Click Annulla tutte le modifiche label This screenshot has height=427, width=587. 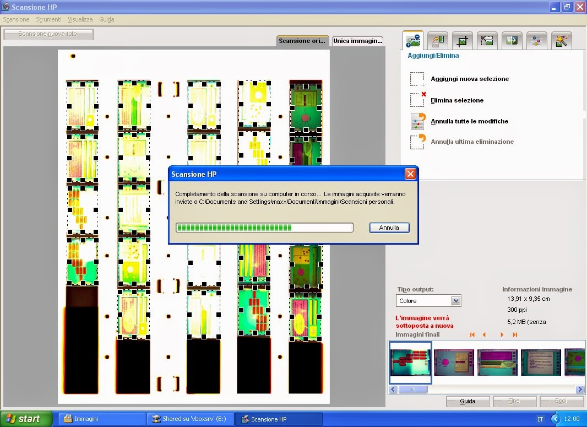[x=470, y=121]
